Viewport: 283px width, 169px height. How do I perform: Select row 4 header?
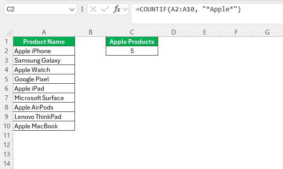[7, 70]
